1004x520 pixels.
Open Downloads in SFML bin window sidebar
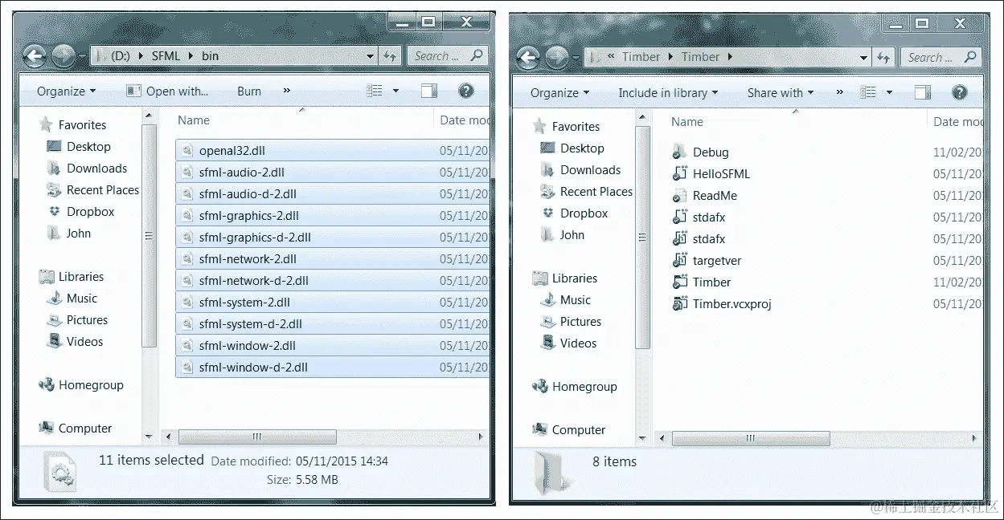pos(97,169)
